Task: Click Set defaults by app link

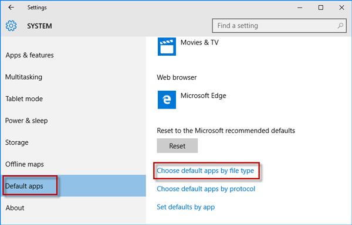Action: 185,207
